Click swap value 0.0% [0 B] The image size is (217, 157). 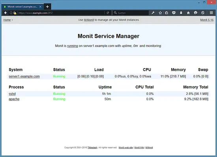coord(201,76)
